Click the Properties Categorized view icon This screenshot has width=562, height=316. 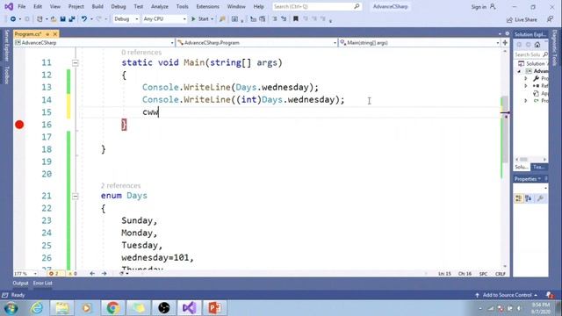point(518,198)
